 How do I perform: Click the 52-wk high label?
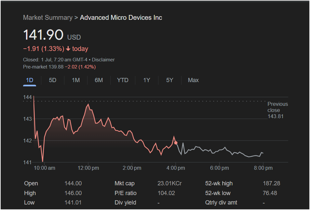click(219, 183)
